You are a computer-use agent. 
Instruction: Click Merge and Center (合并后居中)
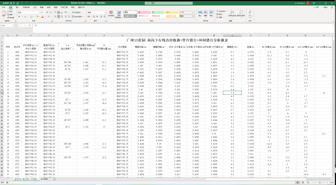click(77, 16)
